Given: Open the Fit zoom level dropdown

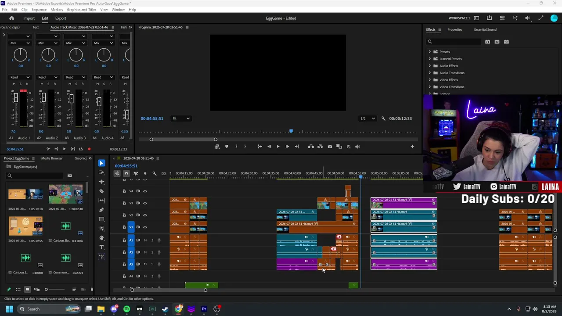Looking at the screenshot, I should (x=181, y=118).
